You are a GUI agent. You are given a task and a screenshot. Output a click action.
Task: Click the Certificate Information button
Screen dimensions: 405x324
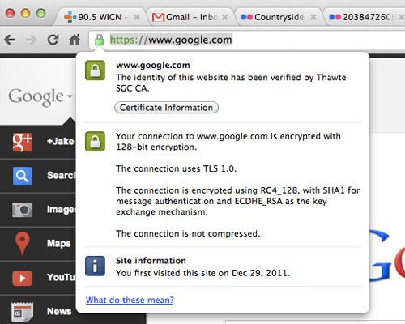pos(166,108)
